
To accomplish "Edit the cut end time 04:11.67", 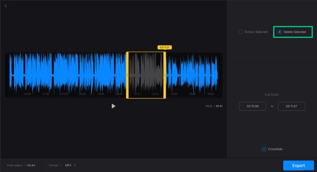I will 291,106.
